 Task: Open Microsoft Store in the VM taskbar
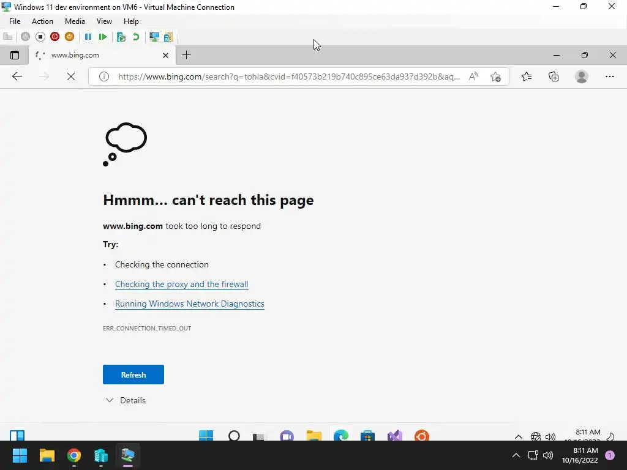[367, 435]
